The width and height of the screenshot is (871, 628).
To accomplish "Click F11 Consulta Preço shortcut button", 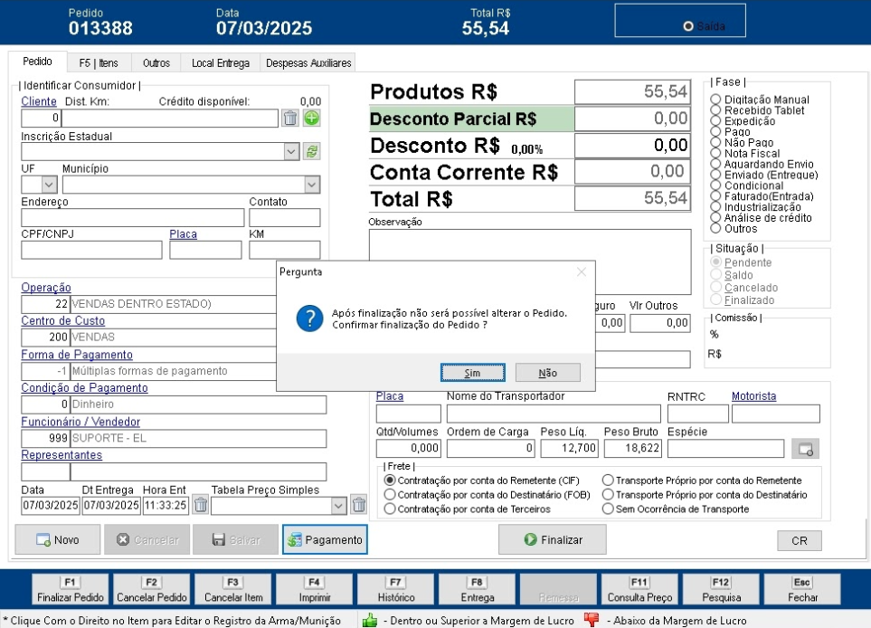I will (640, 590).
